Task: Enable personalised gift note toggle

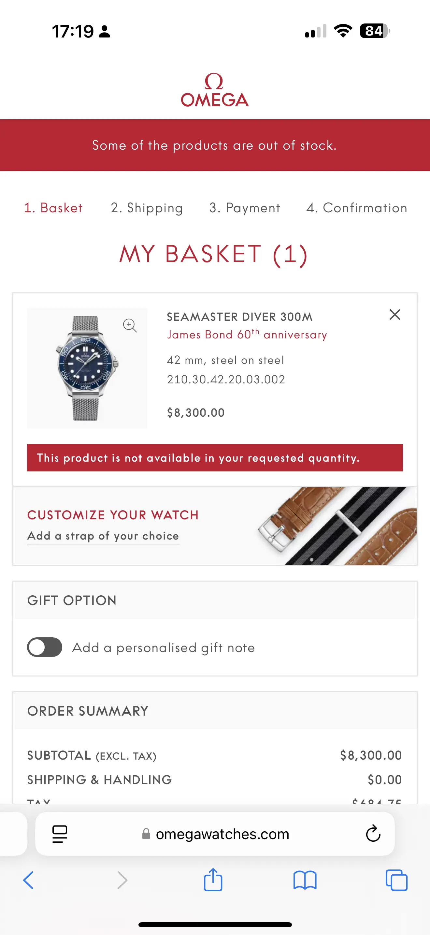Action: 45,647
